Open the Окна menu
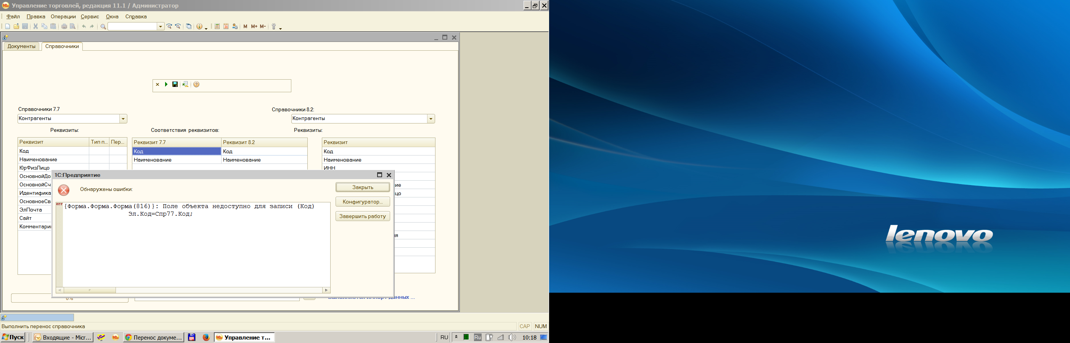This screenshot has height=343, width=1070. [x=112, y=17]
